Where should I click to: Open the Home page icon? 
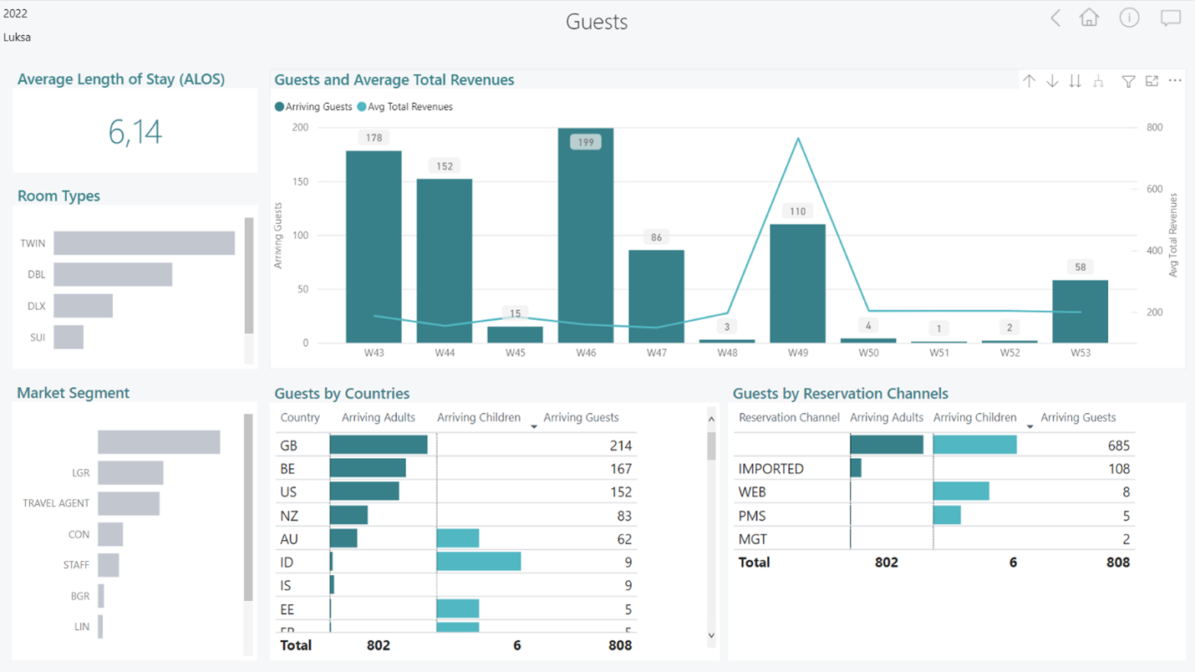pos(1089,18)
